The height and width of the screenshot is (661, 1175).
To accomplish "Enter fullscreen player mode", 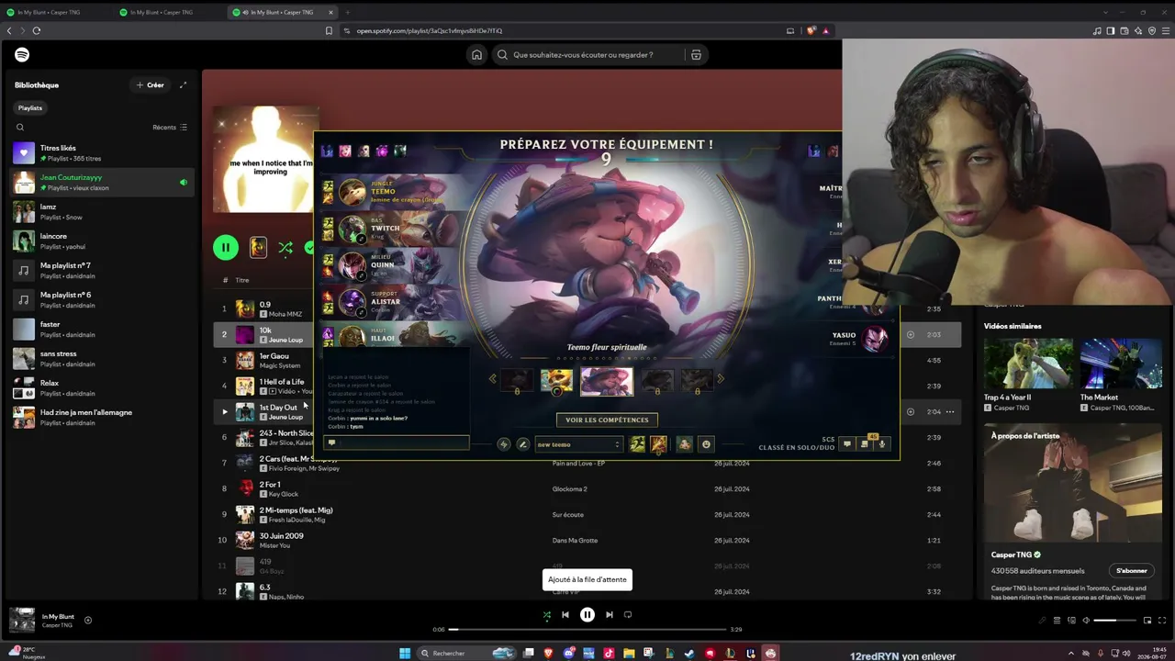I will [x=1162, y=621].
